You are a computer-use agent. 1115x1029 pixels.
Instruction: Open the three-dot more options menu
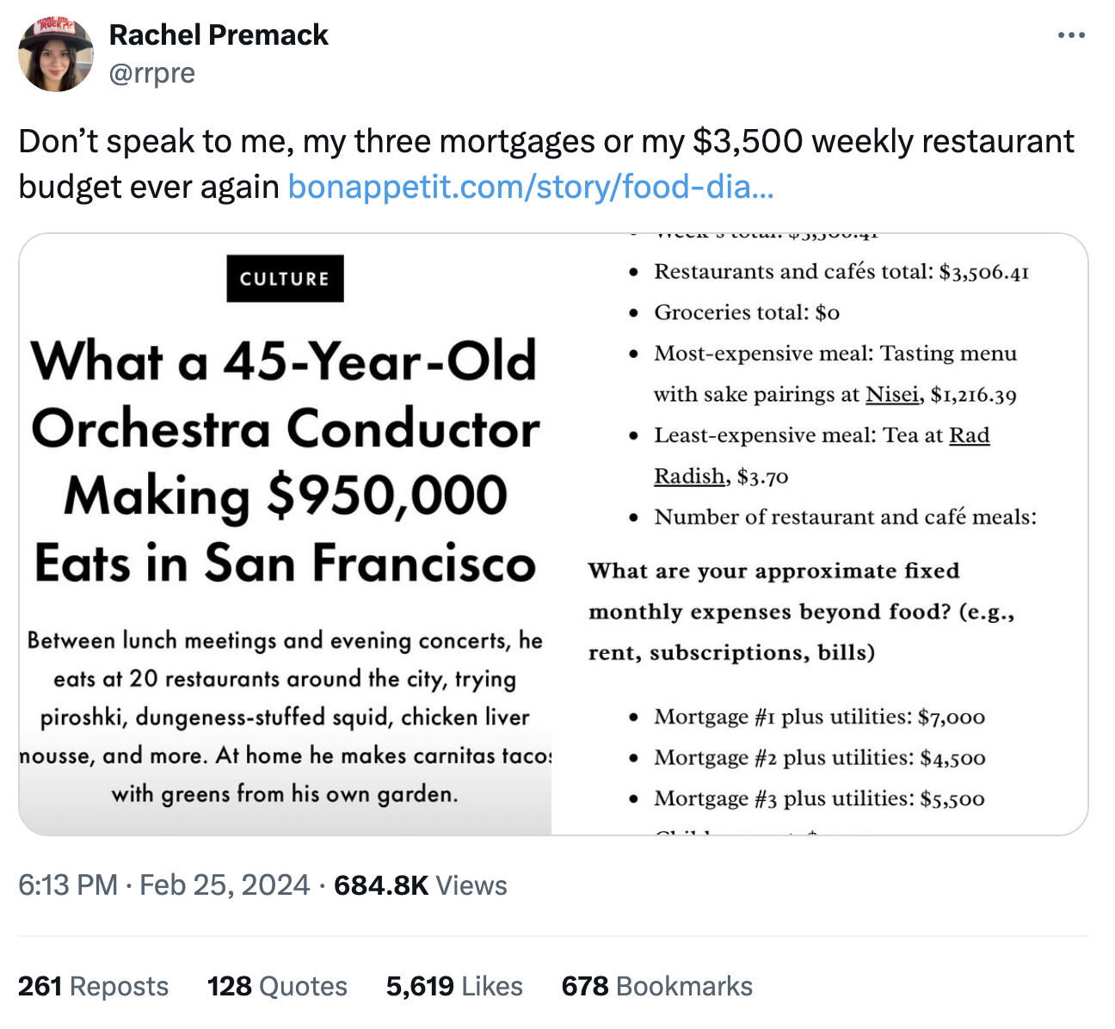pos(1071,36)
